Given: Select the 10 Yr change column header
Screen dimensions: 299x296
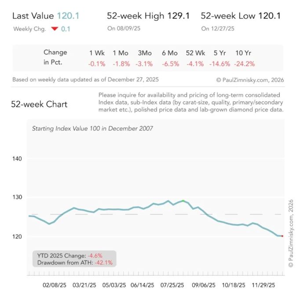Looking at the screenshot, I should pos(244,53).
